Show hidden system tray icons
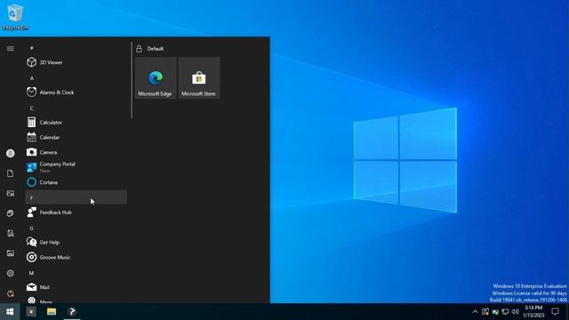569x320 pixels. pyautogui.click(x=475, y=312)
